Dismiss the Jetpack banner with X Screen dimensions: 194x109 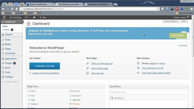click(x=188, y=29)
